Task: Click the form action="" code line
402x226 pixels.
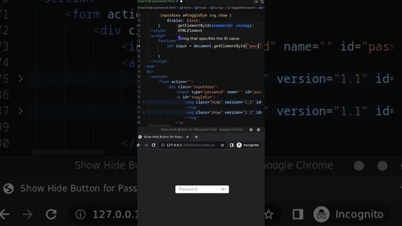Action: (176, 82)
